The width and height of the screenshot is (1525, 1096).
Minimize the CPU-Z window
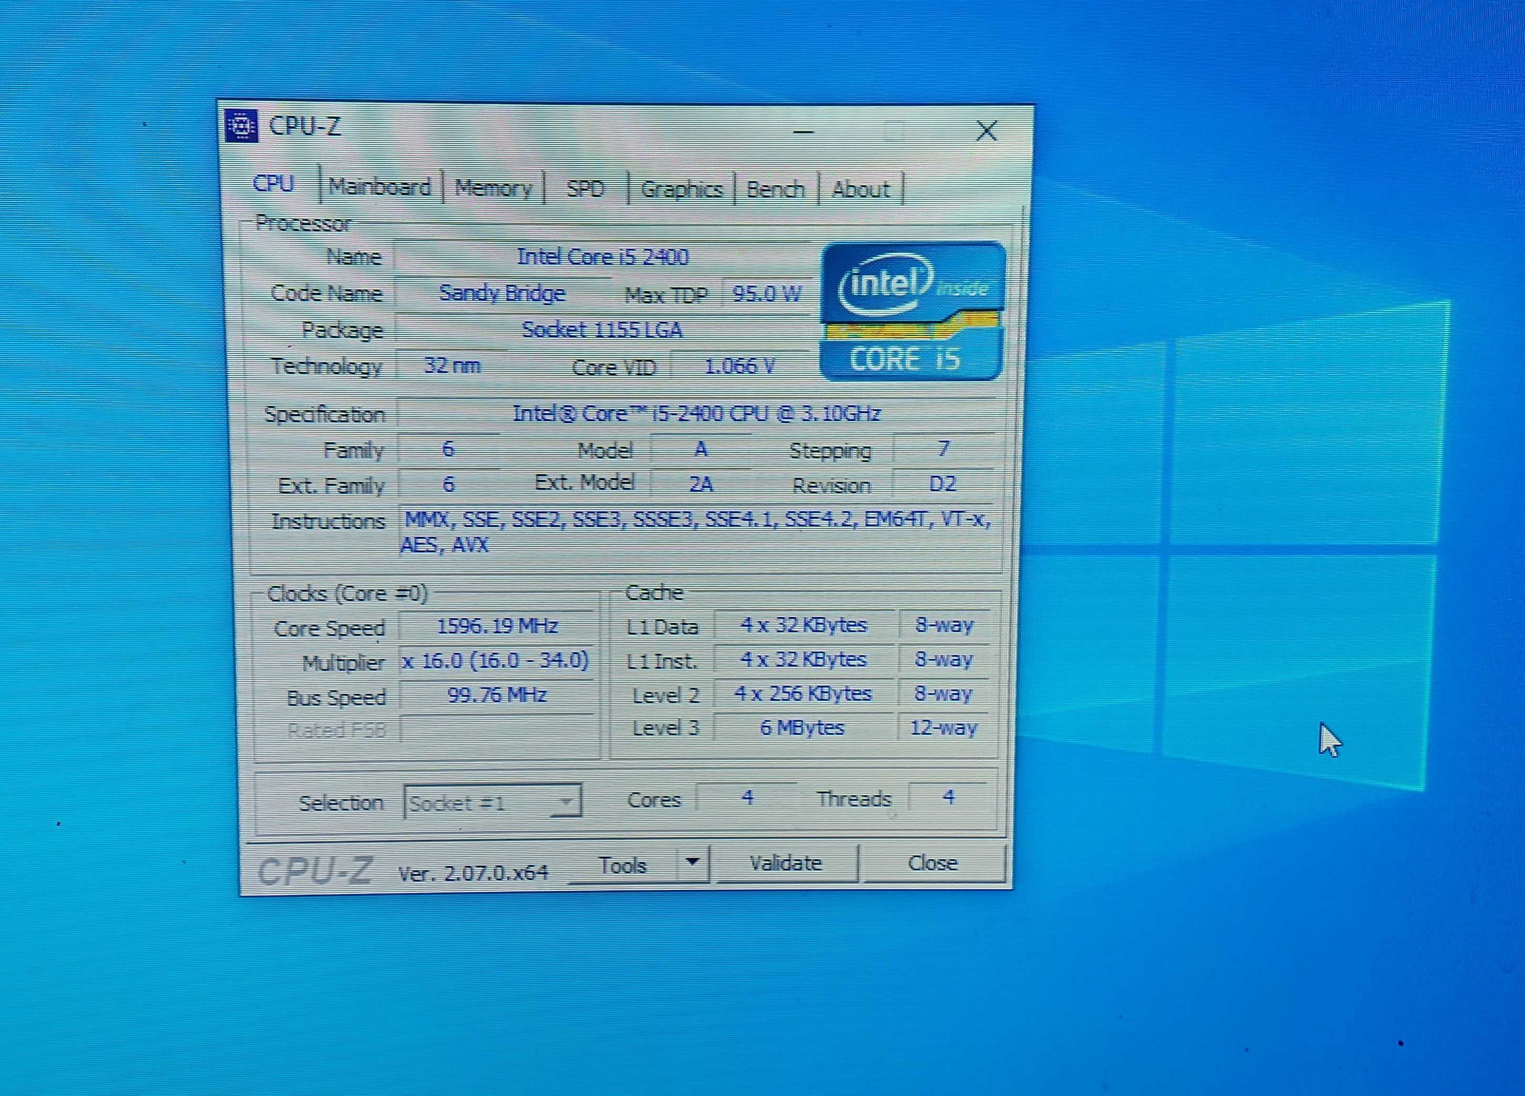pos(804,131)
